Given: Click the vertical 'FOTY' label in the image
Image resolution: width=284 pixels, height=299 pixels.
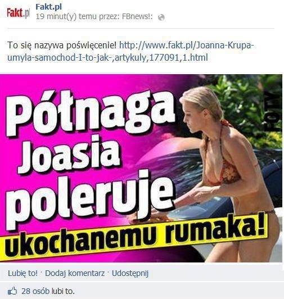Looking at the screenshot, I should tap(272, 110).
